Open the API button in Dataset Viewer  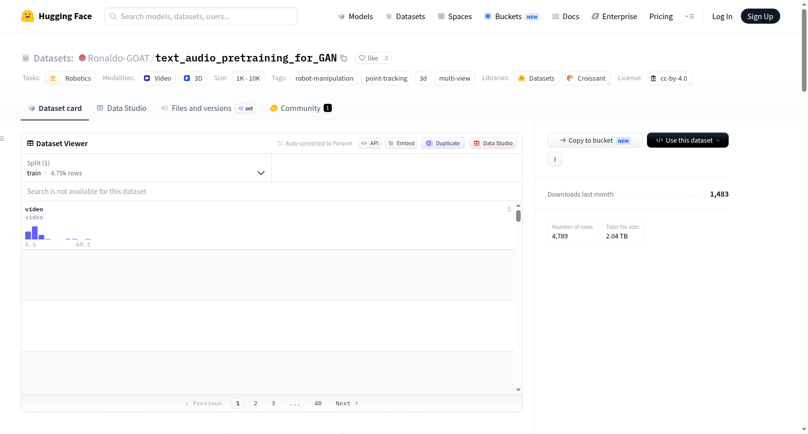pos(370,143)
